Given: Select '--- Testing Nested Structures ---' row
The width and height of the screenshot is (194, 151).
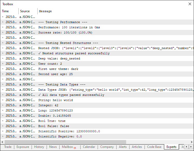Looking at the screenshot, I should pos(97,43).
